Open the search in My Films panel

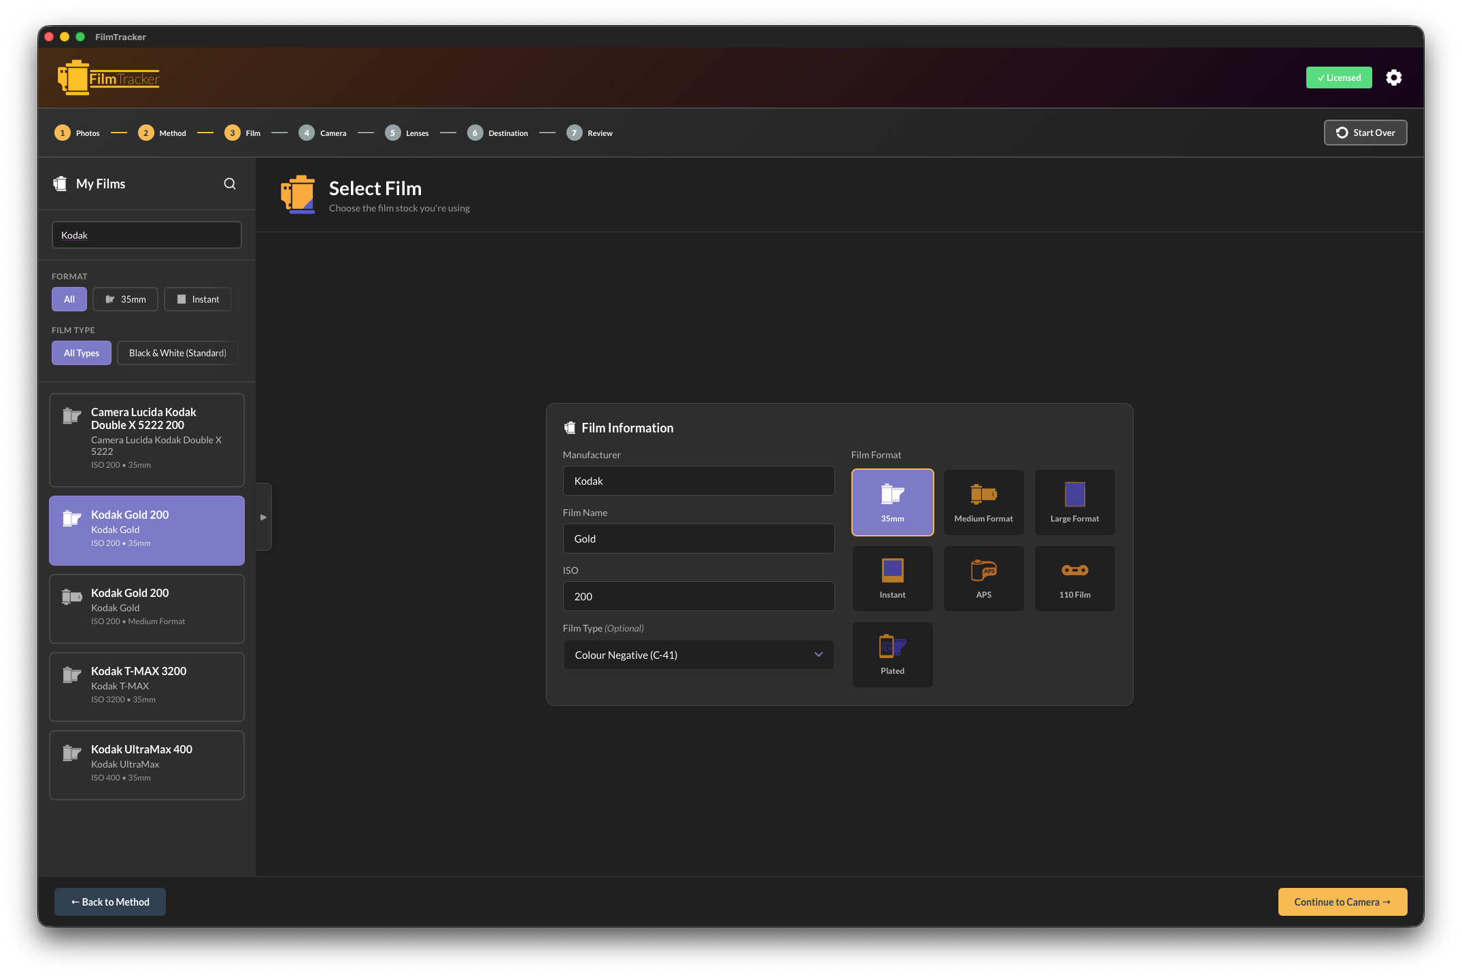tap(230, 184)
